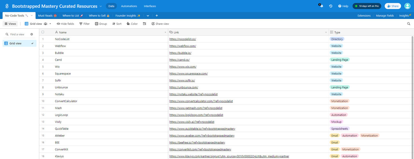Open base history clock icon
The height and width of the screenshot is (159, 414).
coord(331,6)
